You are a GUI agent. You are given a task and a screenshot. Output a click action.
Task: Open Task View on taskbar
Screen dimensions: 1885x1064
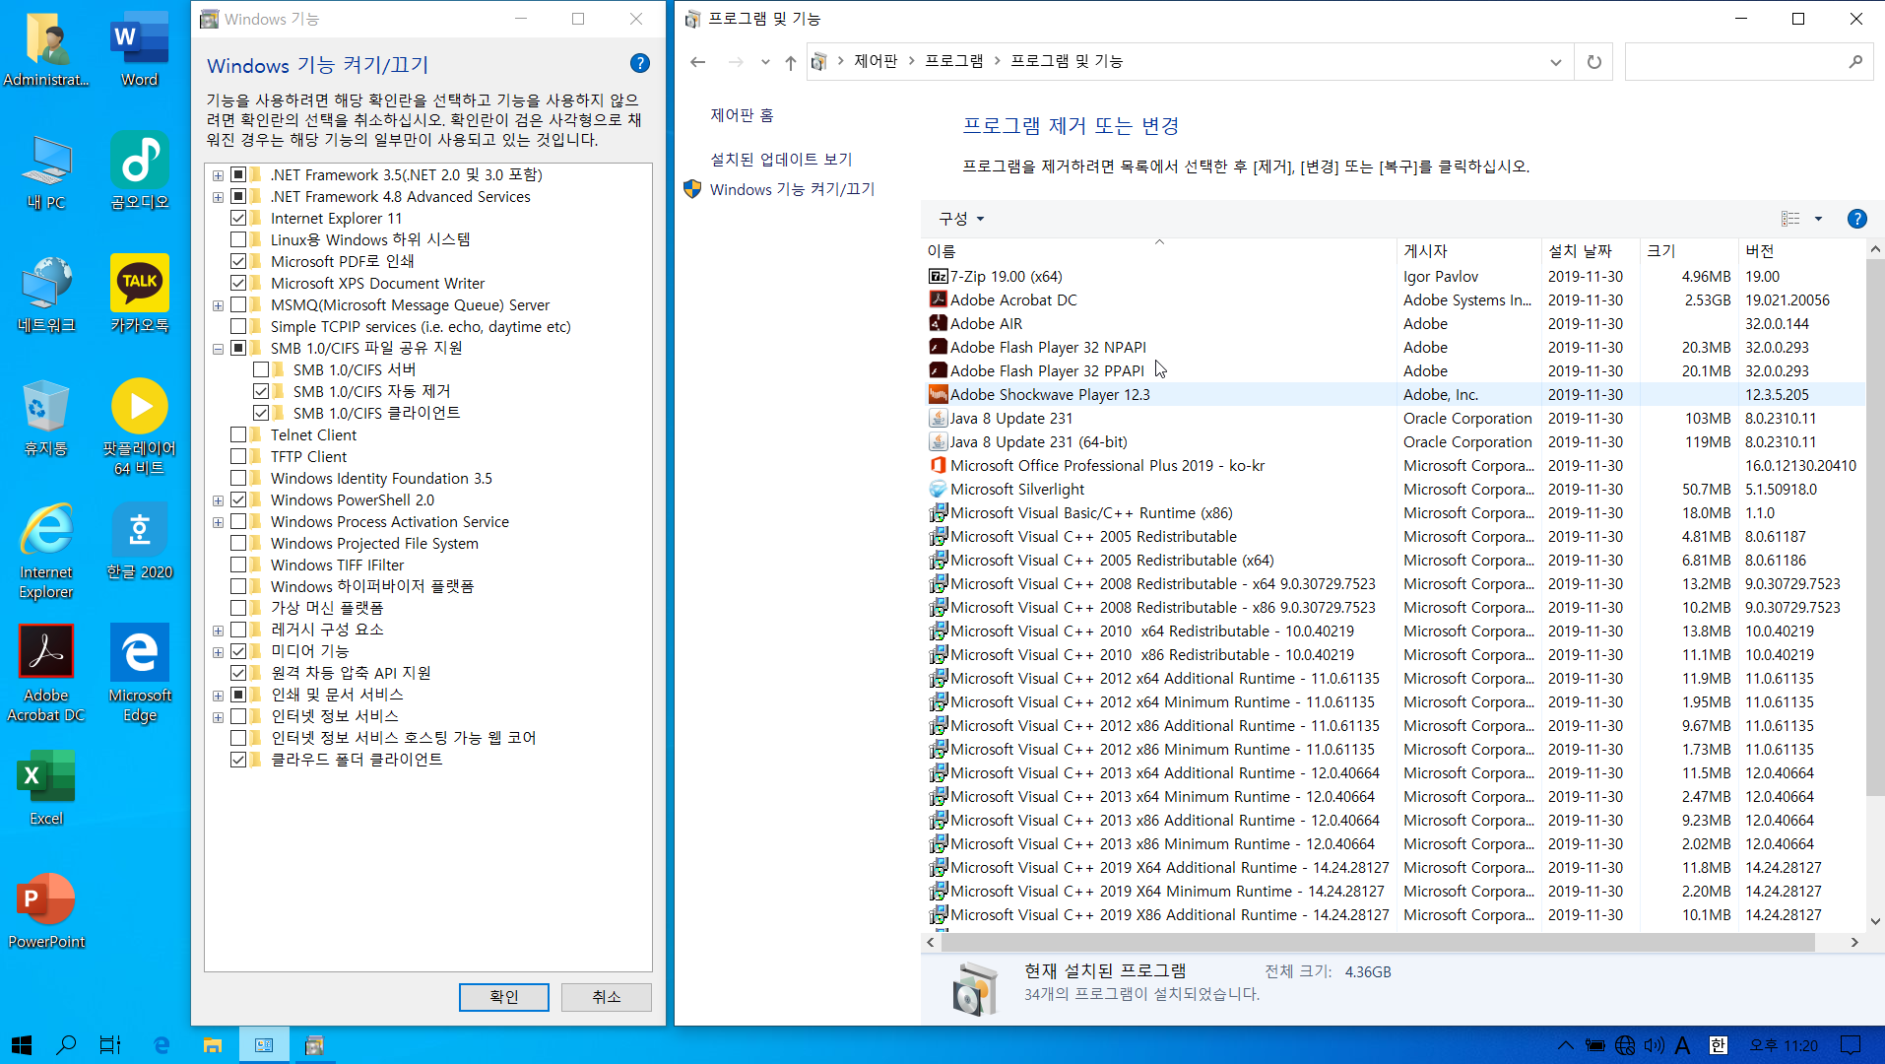[110, 1045]
